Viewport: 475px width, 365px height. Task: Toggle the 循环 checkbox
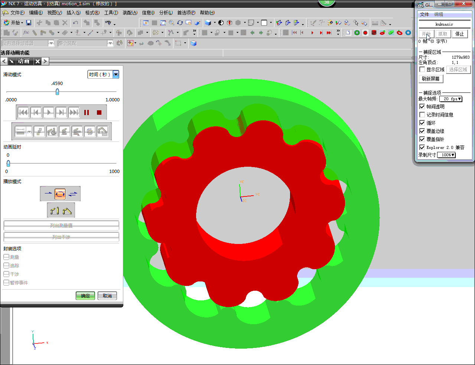point(422,123)
